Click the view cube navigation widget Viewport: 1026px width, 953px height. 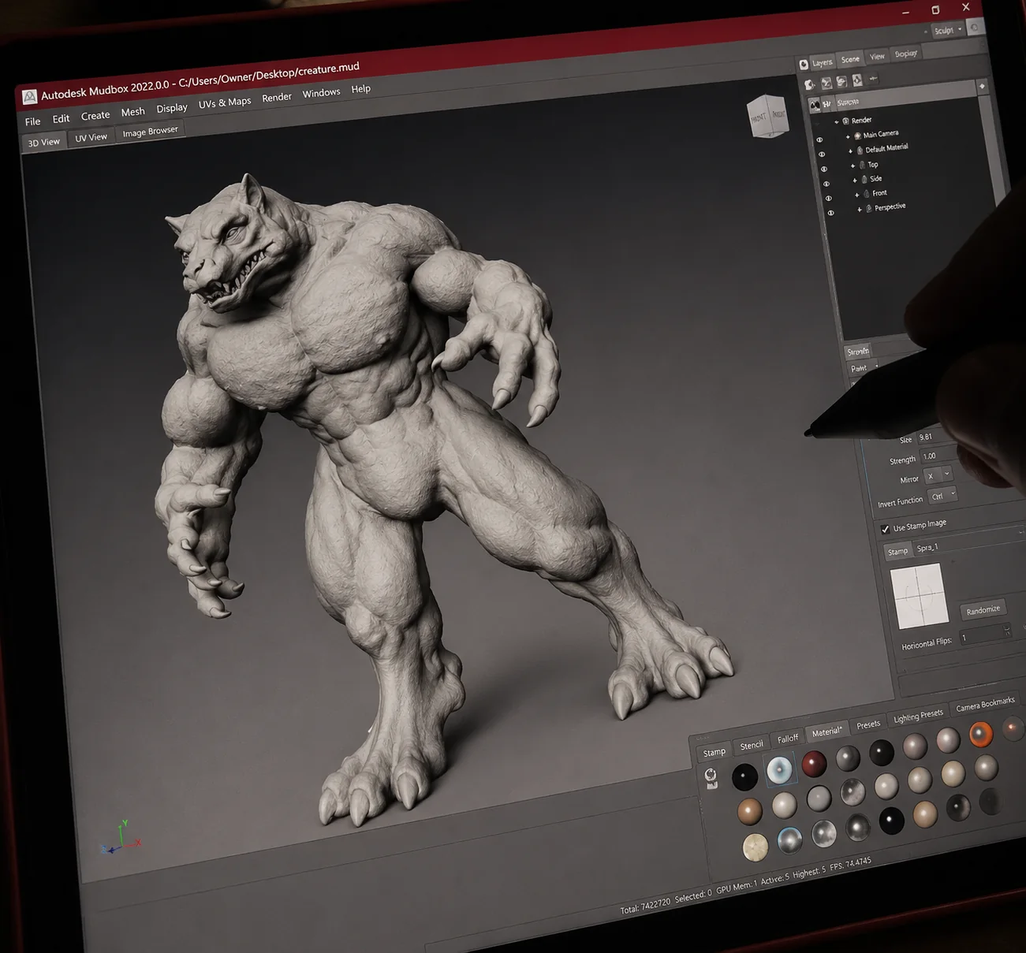767,116
